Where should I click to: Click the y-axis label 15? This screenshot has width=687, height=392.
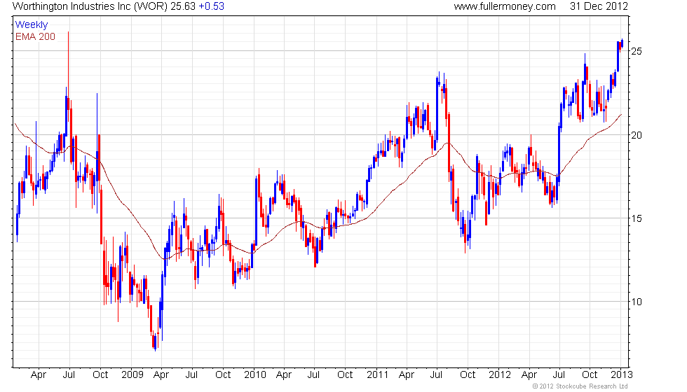click(x=637, y=218)
